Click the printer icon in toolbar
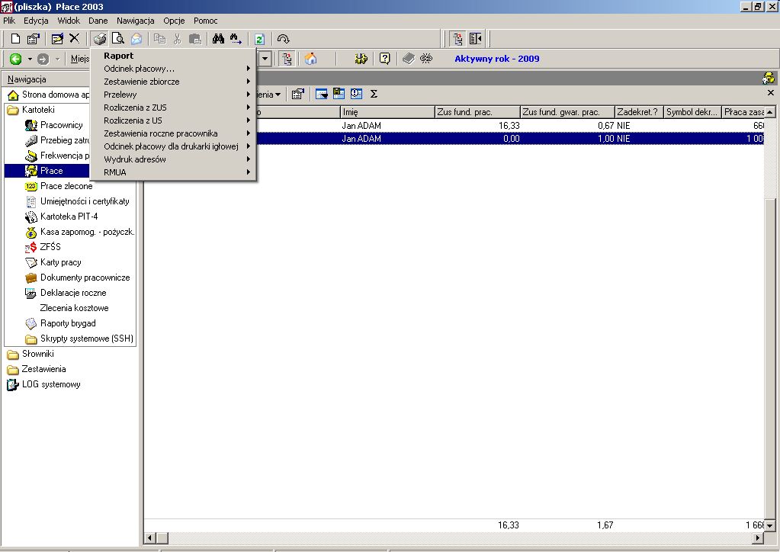Image resolution: width=780 pixels, height=552 pixels. pyautogui.click(x=99, y=39)
